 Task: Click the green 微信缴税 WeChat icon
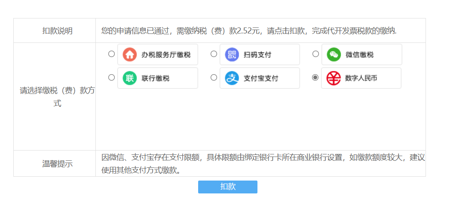(334, 54)
